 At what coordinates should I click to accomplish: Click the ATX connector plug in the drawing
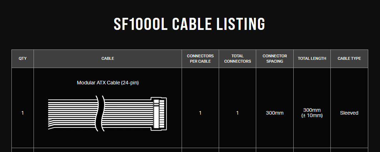(159, 114)
